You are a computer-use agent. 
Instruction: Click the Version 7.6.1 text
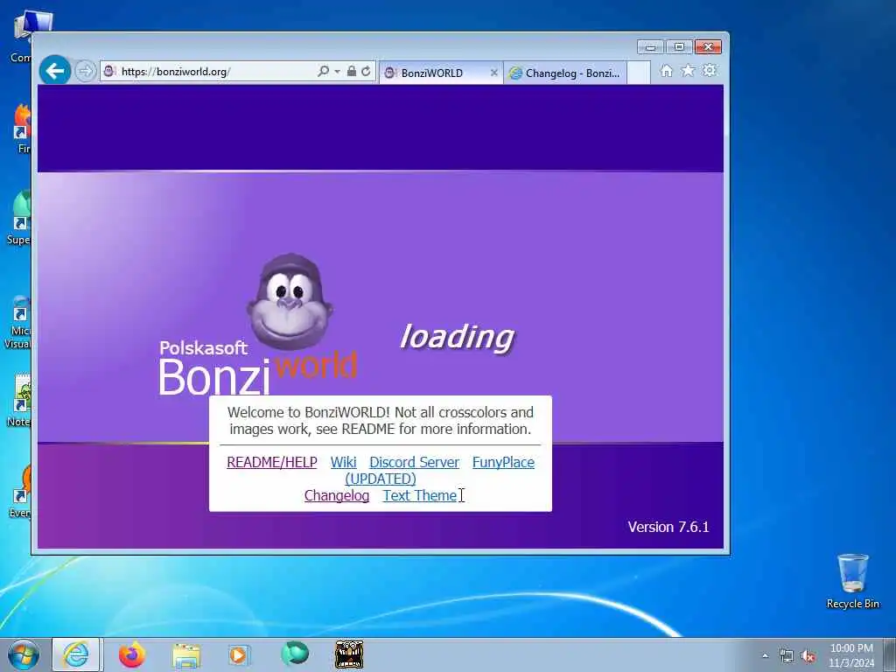coord(668,527)
